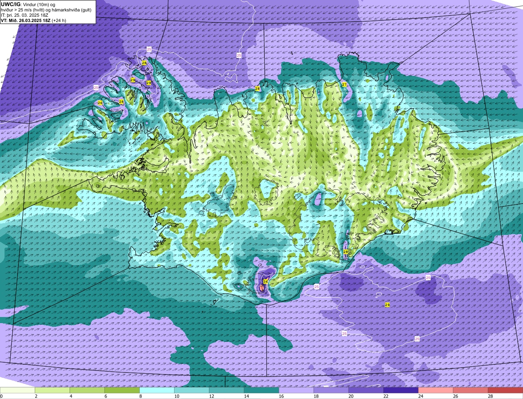This screenshot has height=399, width=523.
Task: Pick the 12–14 m/s teal legend swatch
Action: coord(227,390)
